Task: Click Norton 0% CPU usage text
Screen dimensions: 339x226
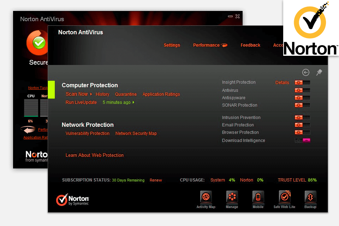Action: [252, 180]
